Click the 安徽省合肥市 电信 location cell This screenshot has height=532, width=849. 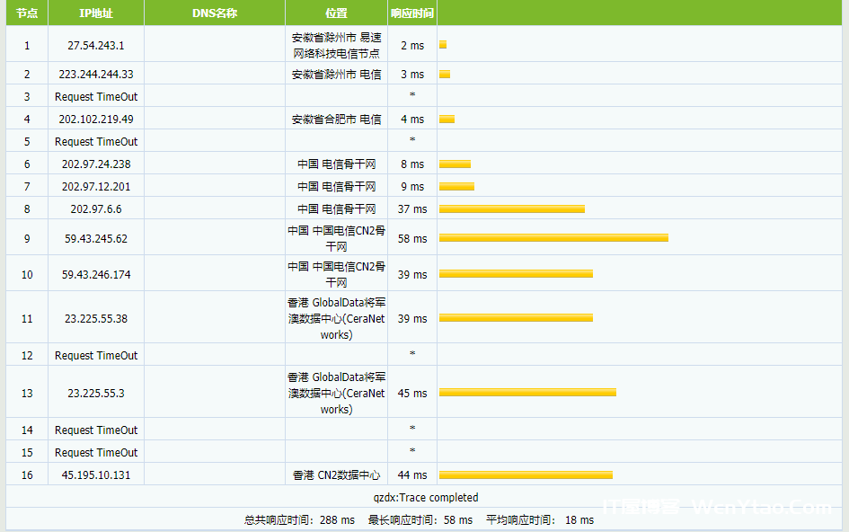(336, 120)
